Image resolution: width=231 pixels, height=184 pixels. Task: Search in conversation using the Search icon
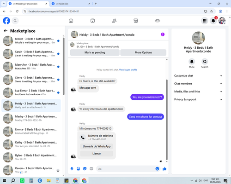point(205,62)
